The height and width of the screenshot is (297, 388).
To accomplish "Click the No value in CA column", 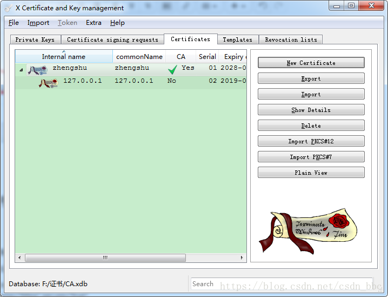I will click(172, 81).
